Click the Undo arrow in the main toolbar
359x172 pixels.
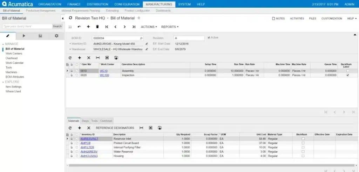[x=79, y=27]
